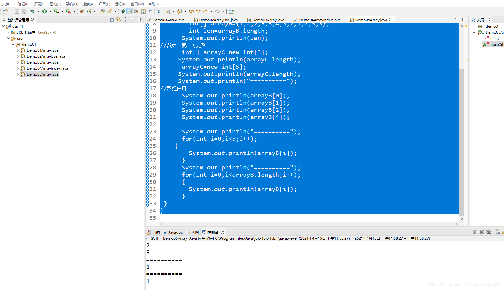Viewport: 504px width, 290px height.
Task: Toggle Link with Editor in Package Explorer
Action: pos(118,20)
